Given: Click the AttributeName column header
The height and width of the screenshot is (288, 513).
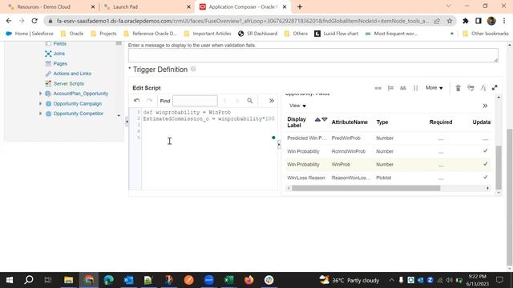Looking at the screenshot, I should (349, 122).
